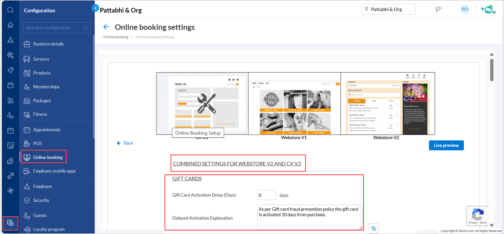Open the fan-shaped icon in rail
The width and height of the screenshot is (504, 234).
(x=10, y=191)
